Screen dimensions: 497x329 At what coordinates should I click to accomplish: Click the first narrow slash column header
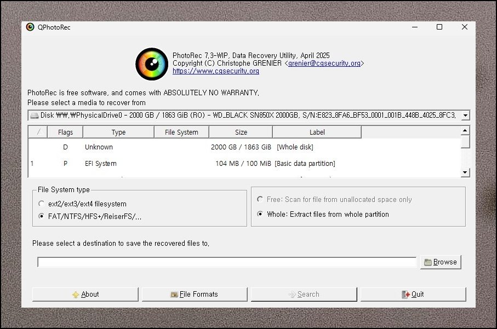[38, 132]
